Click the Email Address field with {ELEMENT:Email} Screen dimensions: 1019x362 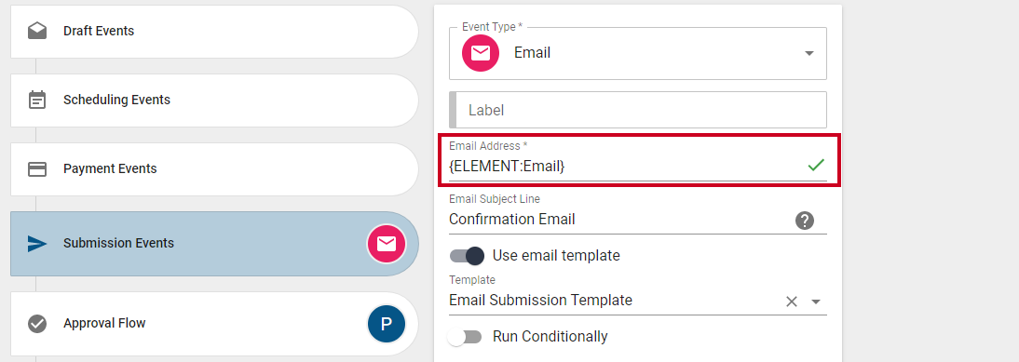(638, 160)
